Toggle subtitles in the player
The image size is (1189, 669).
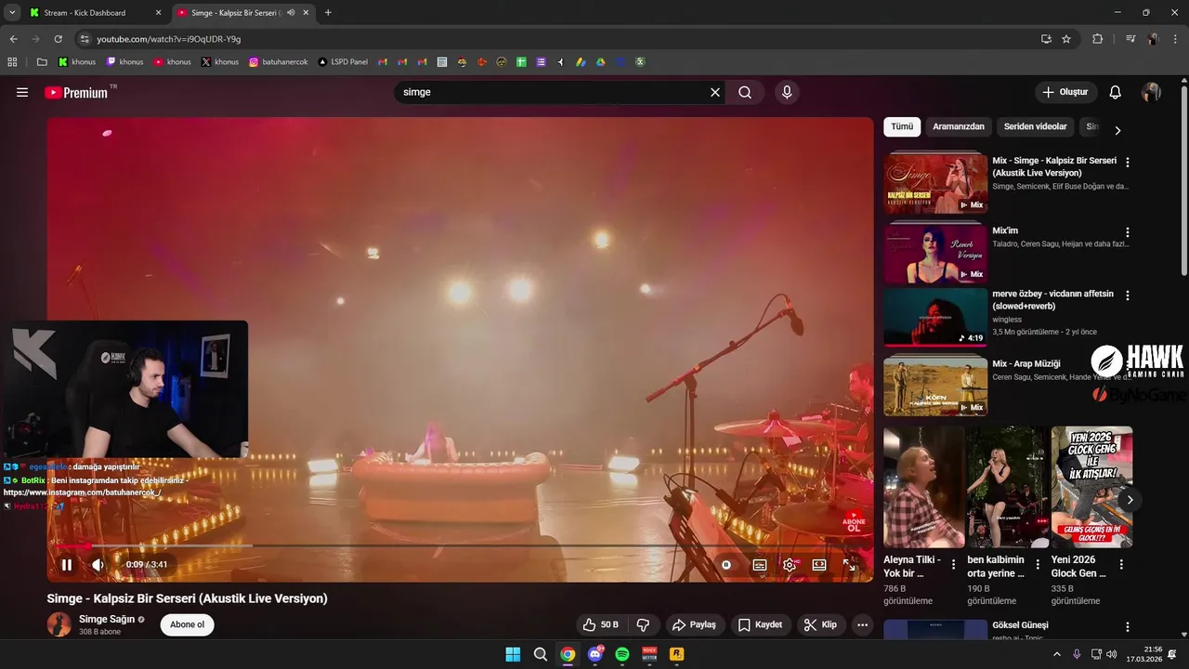[x=760, y=564]
